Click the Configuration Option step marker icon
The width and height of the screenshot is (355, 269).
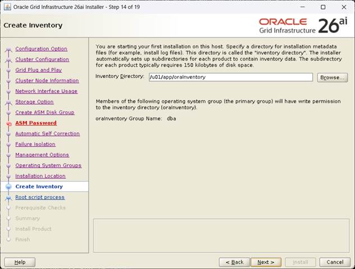tap(8, 49)
